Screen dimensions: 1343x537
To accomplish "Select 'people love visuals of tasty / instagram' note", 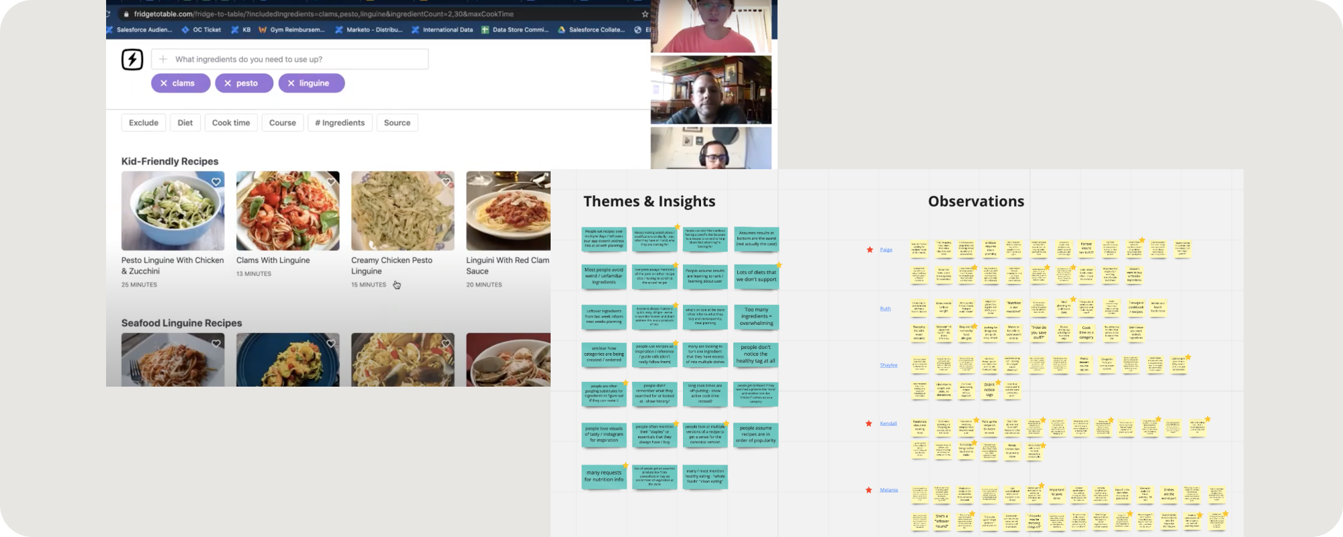I will coord(604,434).
